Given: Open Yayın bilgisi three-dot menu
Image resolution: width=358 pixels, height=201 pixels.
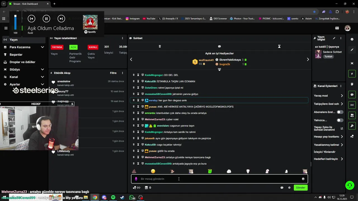Looking at the screenshot, I should (341, 38).
